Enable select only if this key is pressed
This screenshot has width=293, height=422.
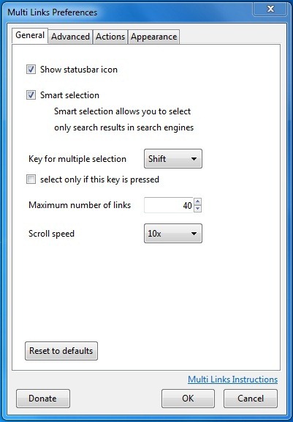tap(31, 179)
